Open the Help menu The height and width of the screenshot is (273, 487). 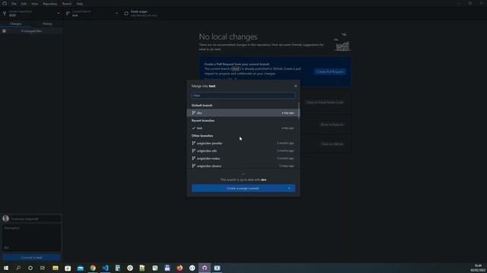(x=79, y=4)
